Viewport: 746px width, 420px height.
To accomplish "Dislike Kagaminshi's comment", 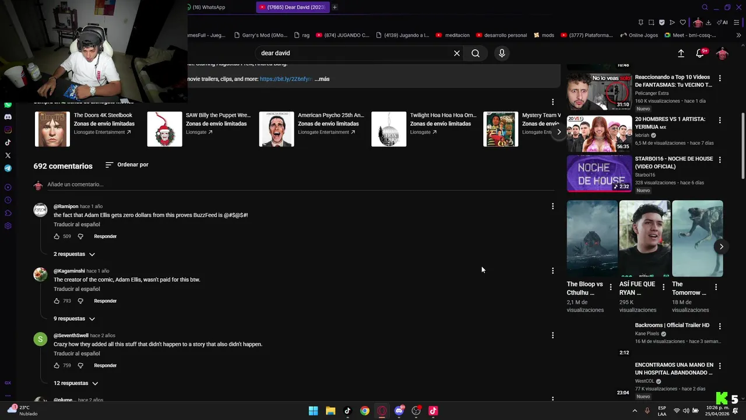I will coord(80,301).
